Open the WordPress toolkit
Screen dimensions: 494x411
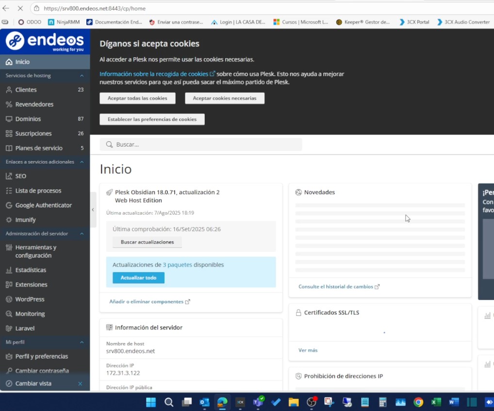coord(30,299)
